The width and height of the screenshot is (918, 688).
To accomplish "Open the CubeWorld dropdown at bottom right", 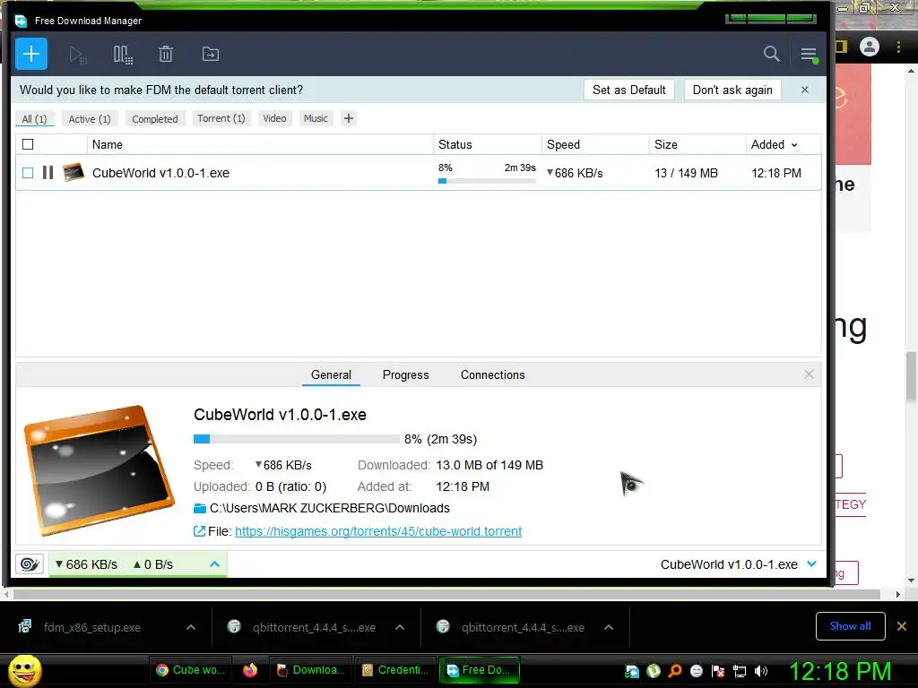I will [x=812, y=564].
